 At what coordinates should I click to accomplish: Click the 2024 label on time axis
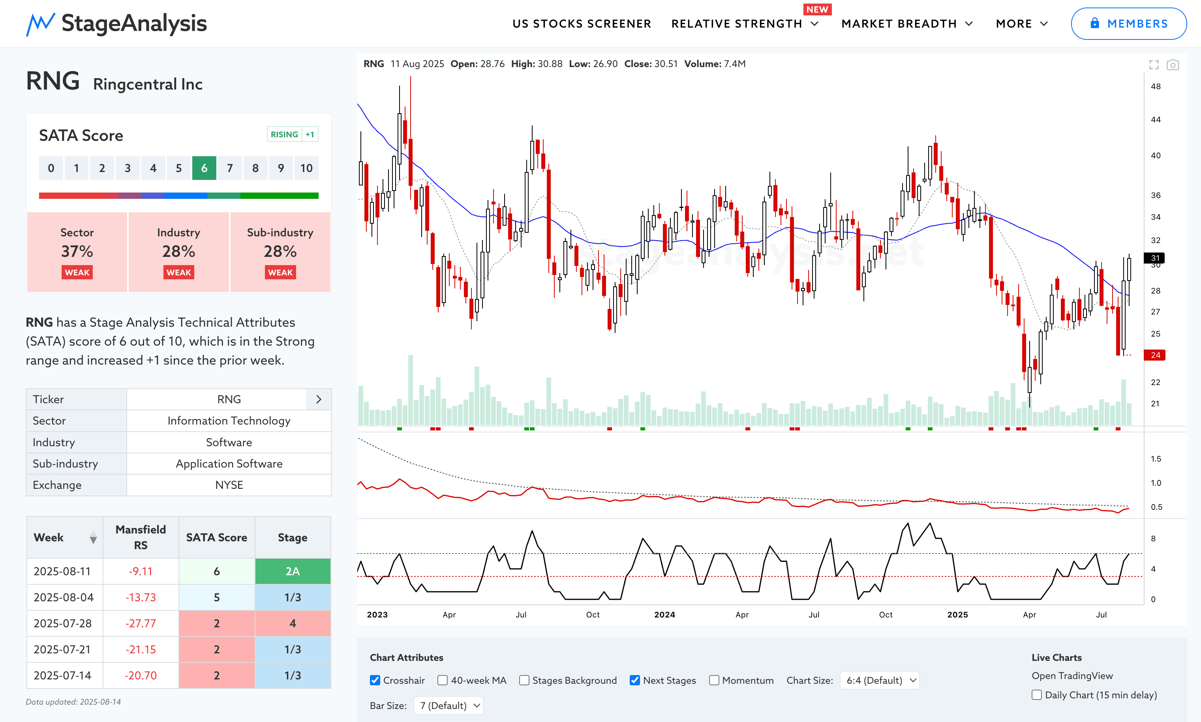[664, 614]
